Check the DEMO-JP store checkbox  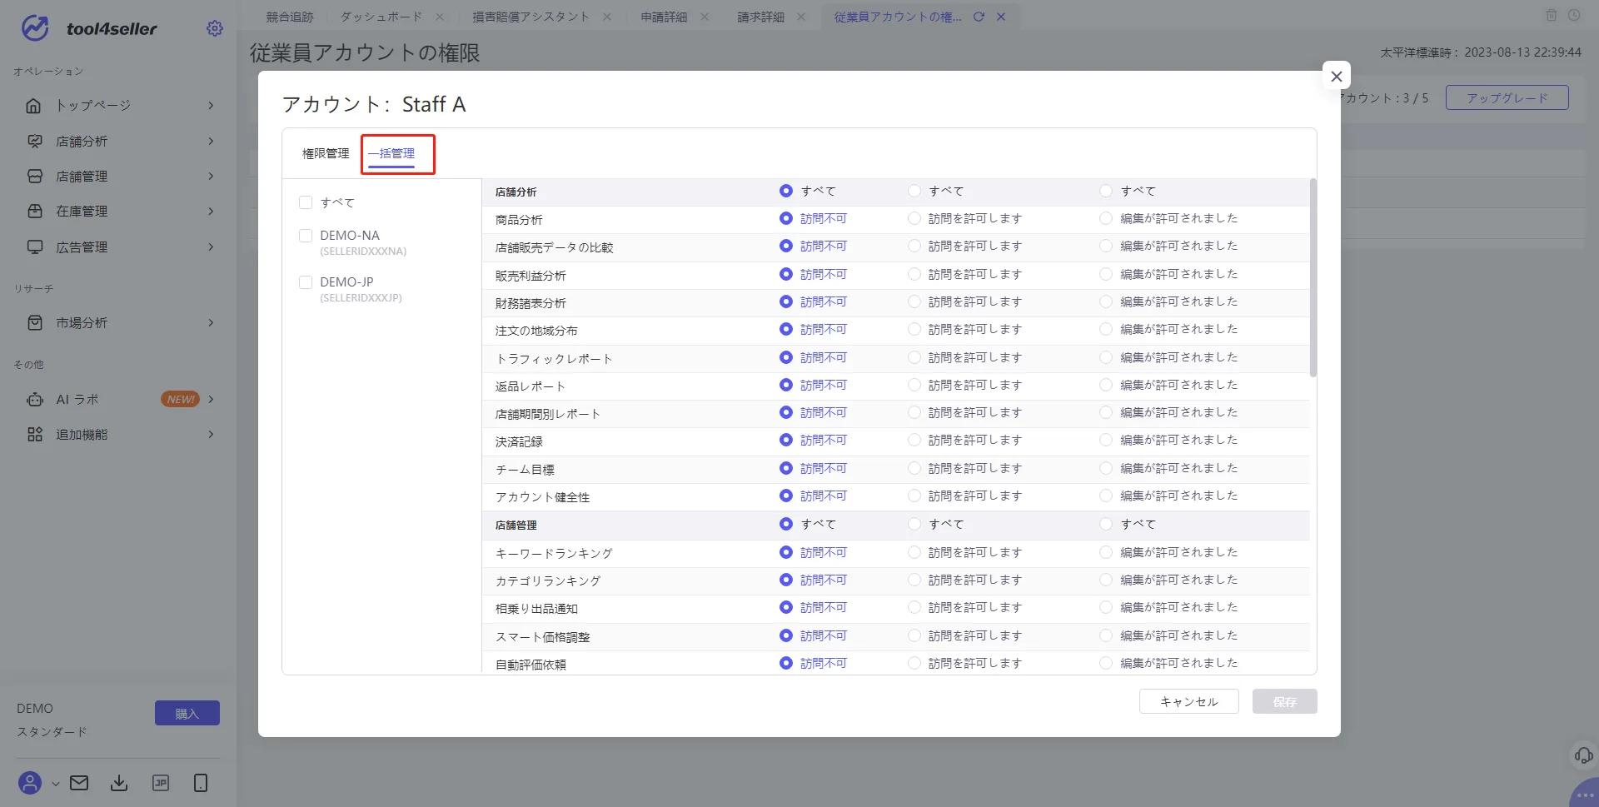click(x=306, y=282)
